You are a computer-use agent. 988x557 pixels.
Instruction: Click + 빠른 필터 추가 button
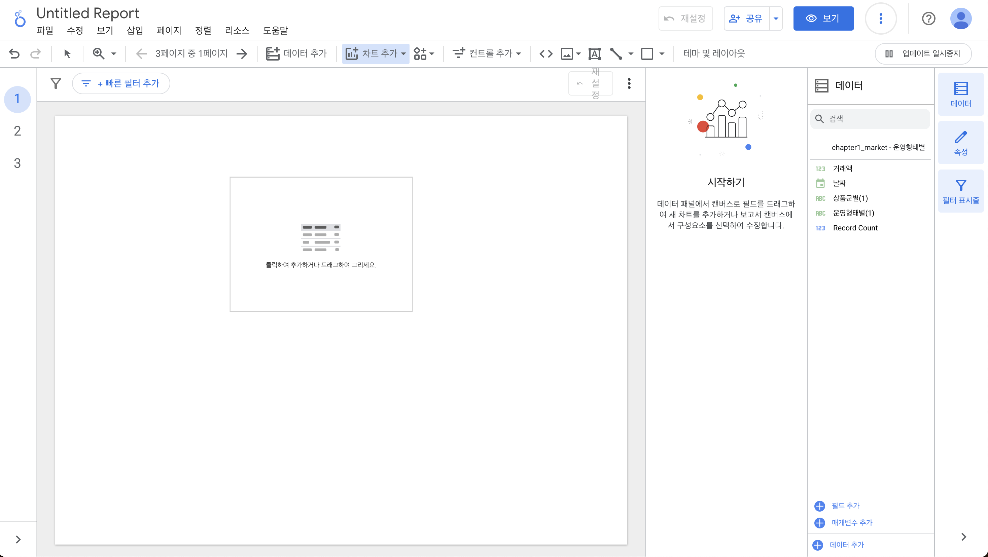point(121,83)
